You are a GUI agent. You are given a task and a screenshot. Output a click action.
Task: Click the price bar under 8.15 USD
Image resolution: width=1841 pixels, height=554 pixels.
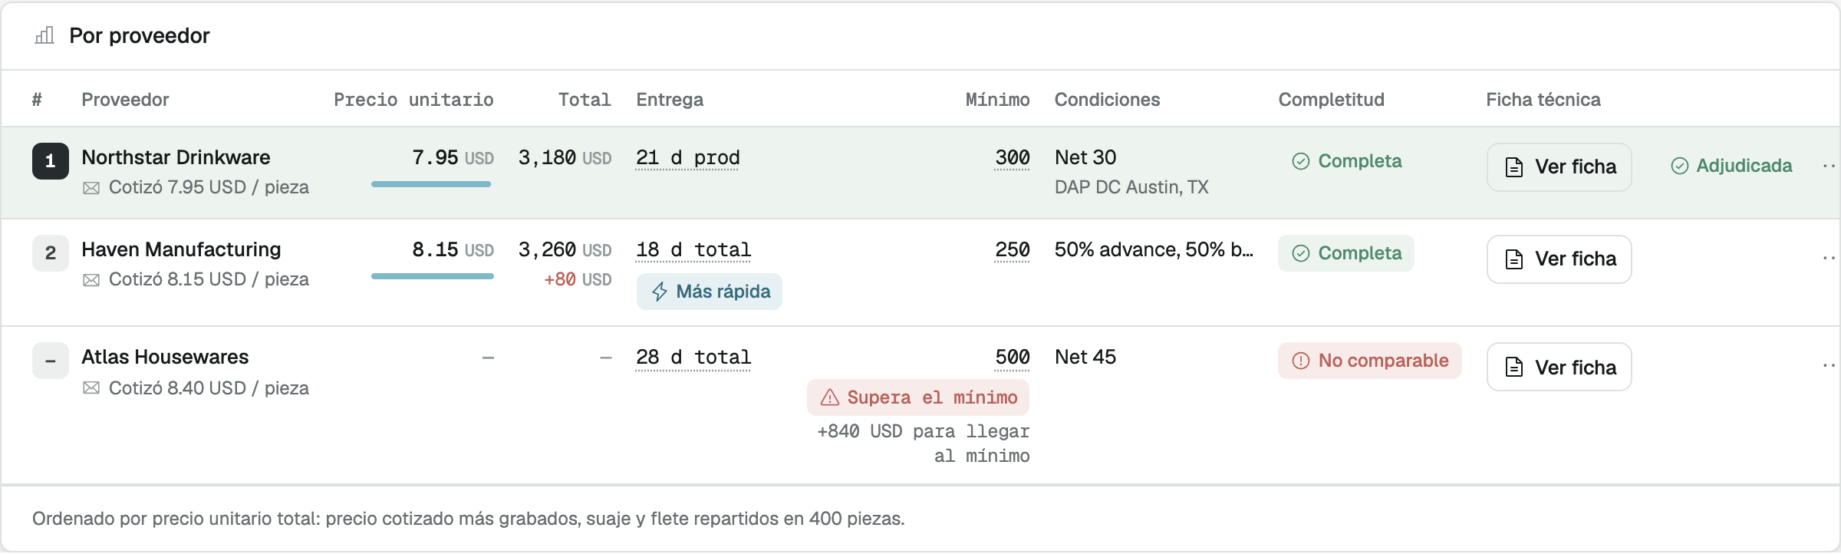point(433,276)
